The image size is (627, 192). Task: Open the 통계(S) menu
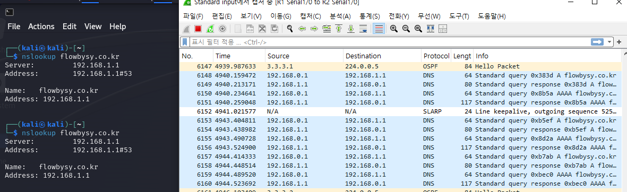(370, 16)
